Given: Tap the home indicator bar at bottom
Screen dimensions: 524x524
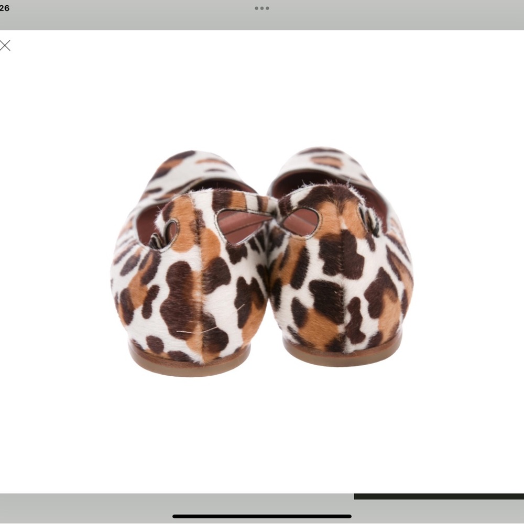Looking at the screenshot, I should (x=261, y=516).
